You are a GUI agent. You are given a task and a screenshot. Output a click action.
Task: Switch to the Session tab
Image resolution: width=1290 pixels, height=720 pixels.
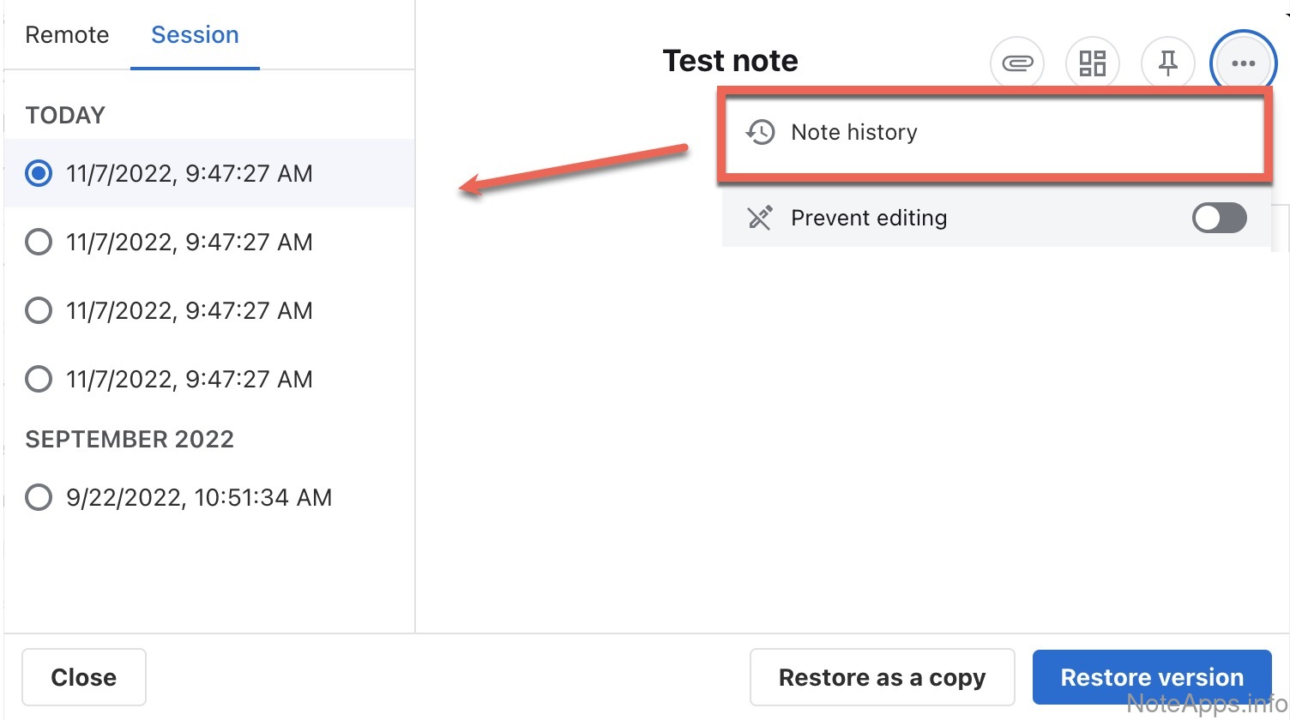point(195,35)
